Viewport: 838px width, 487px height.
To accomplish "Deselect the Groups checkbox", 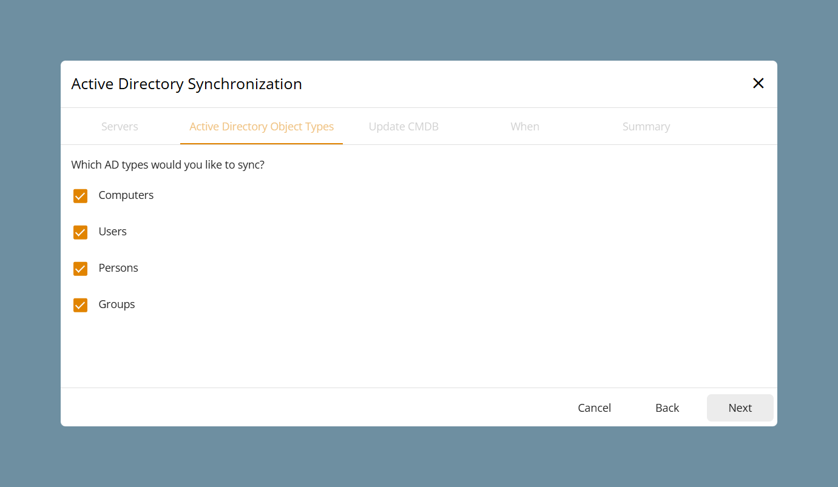I will pos(80,305).
